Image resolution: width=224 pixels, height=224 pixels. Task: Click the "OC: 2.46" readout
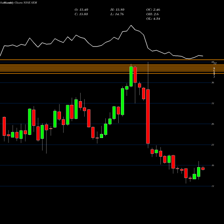tap(153, 10)
